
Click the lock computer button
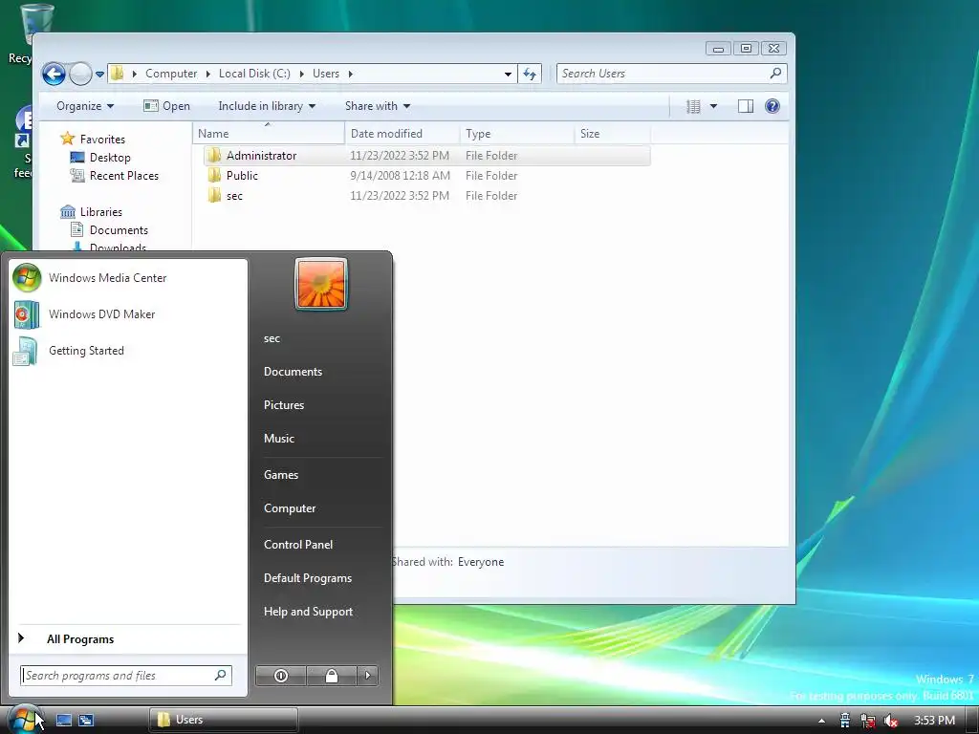(x=332, y=676)
